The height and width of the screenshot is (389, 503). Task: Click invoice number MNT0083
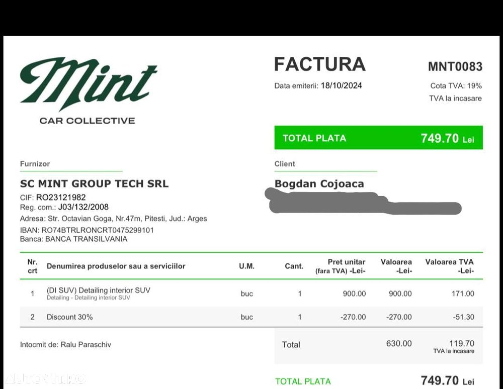pos(455,66)
